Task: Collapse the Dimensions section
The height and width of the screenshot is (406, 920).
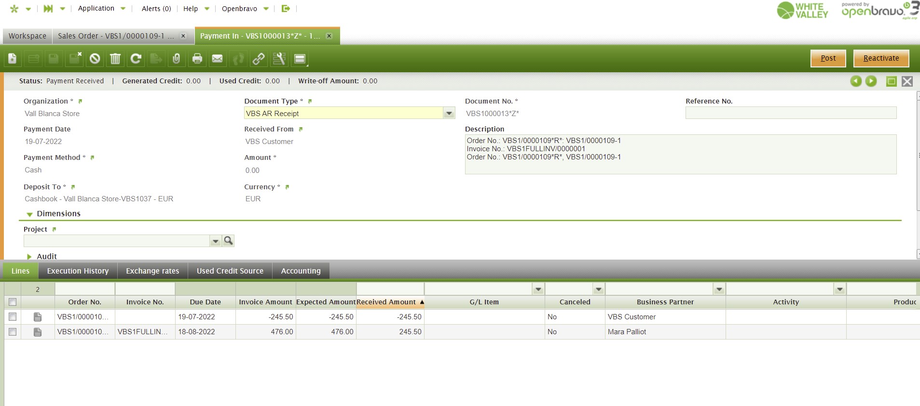Action: (30, 214)
